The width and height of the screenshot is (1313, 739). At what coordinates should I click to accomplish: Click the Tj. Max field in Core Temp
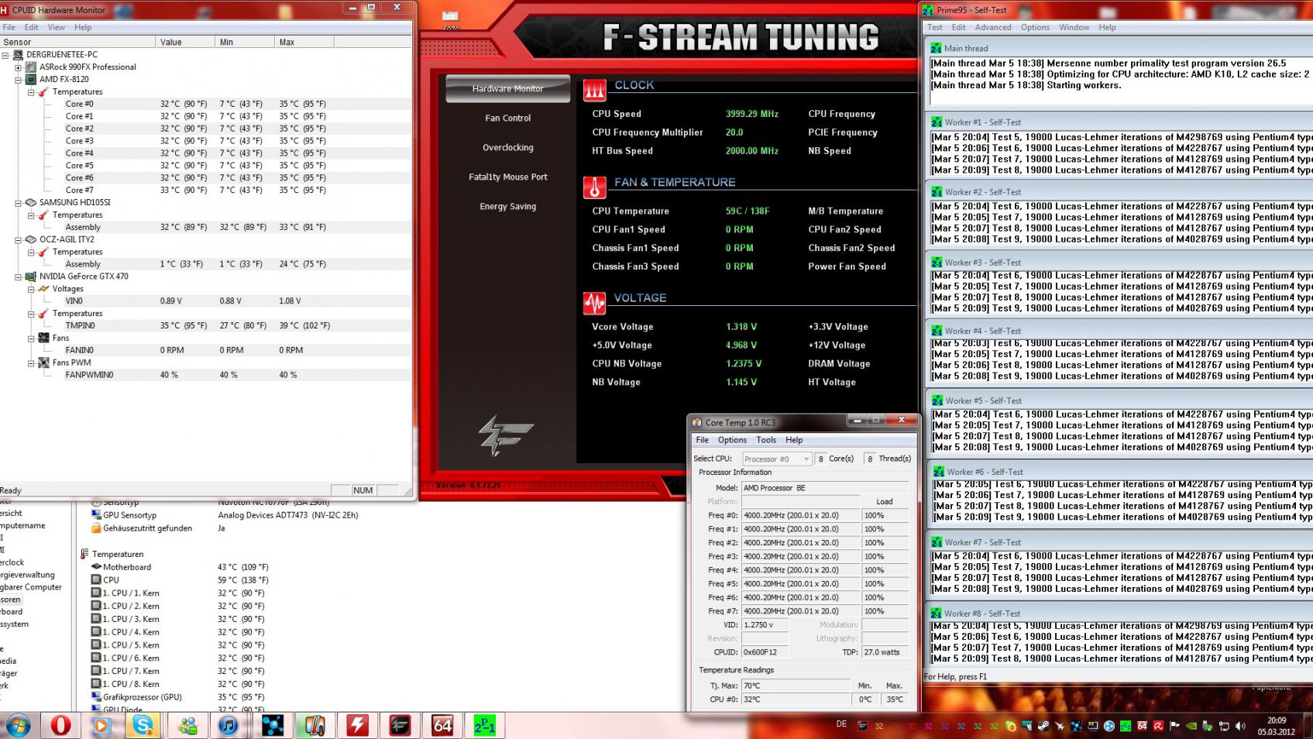[796, 686]
